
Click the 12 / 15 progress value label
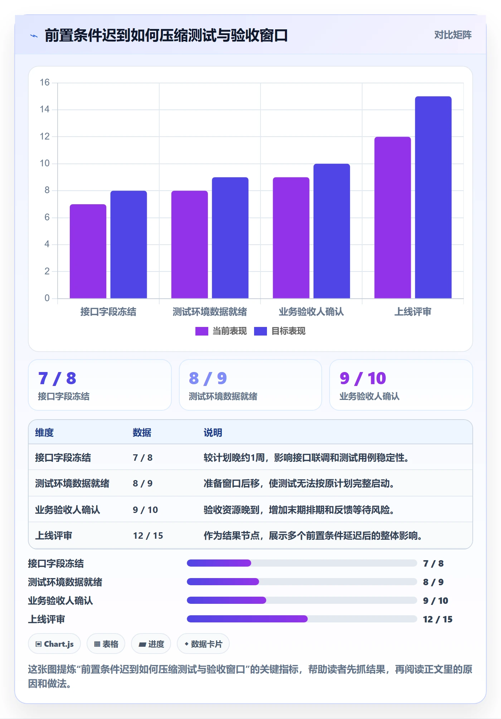click(x=438, y=619)
